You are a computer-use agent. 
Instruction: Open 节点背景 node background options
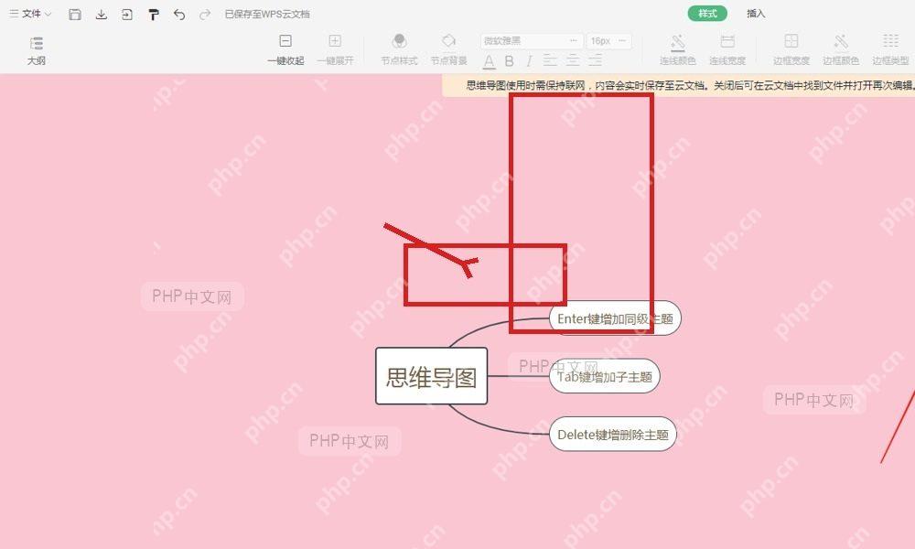(x=448, y=49)
